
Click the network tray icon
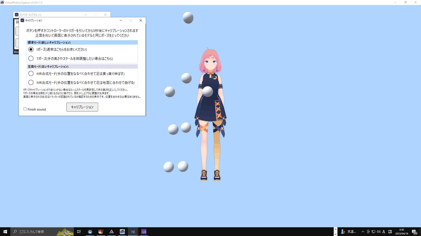[x=373, y=232]
